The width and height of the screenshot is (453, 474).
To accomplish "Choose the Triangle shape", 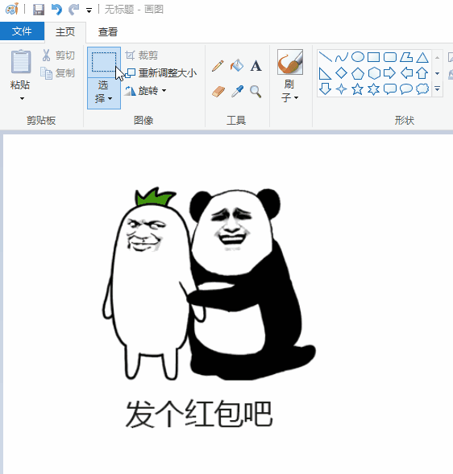I will click(x=422, y=57).
